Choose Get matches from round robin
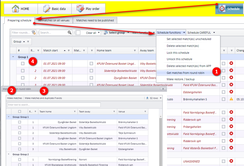 [186, 73]
